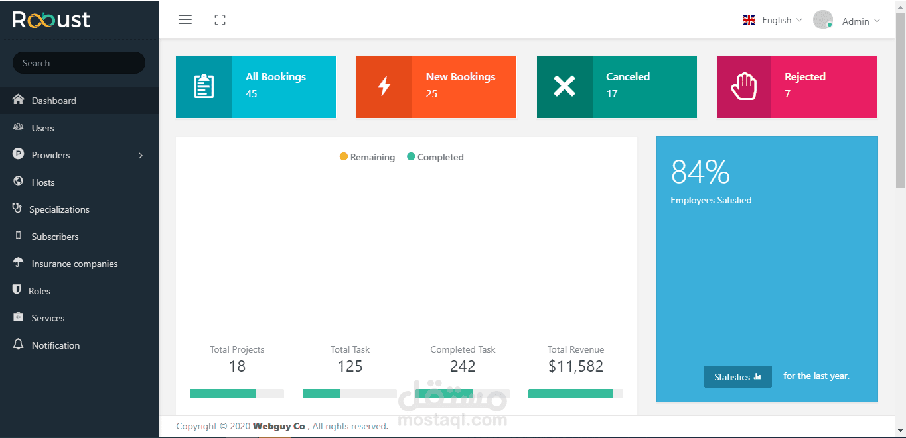Click the All Bookings clipboard icon
Screen dimensions: 906x438
tap(204, 86)
